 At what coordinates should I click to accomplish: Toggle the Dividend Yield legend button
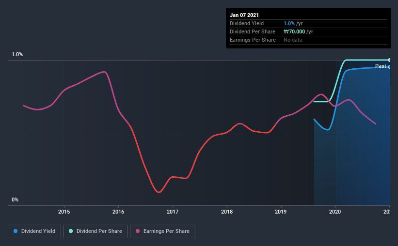[x=34, y=231]
